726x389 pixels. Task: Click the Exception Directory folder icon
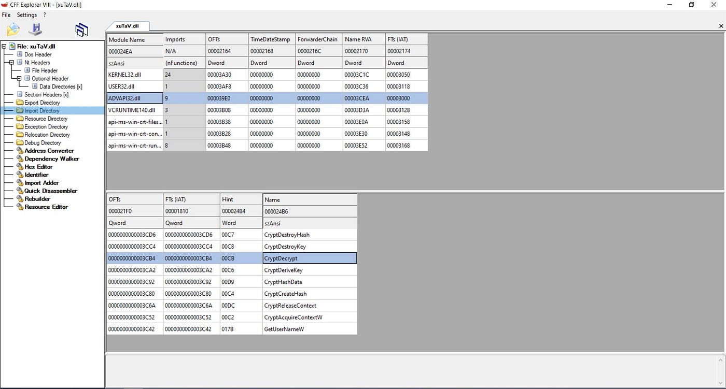point(20,126)
